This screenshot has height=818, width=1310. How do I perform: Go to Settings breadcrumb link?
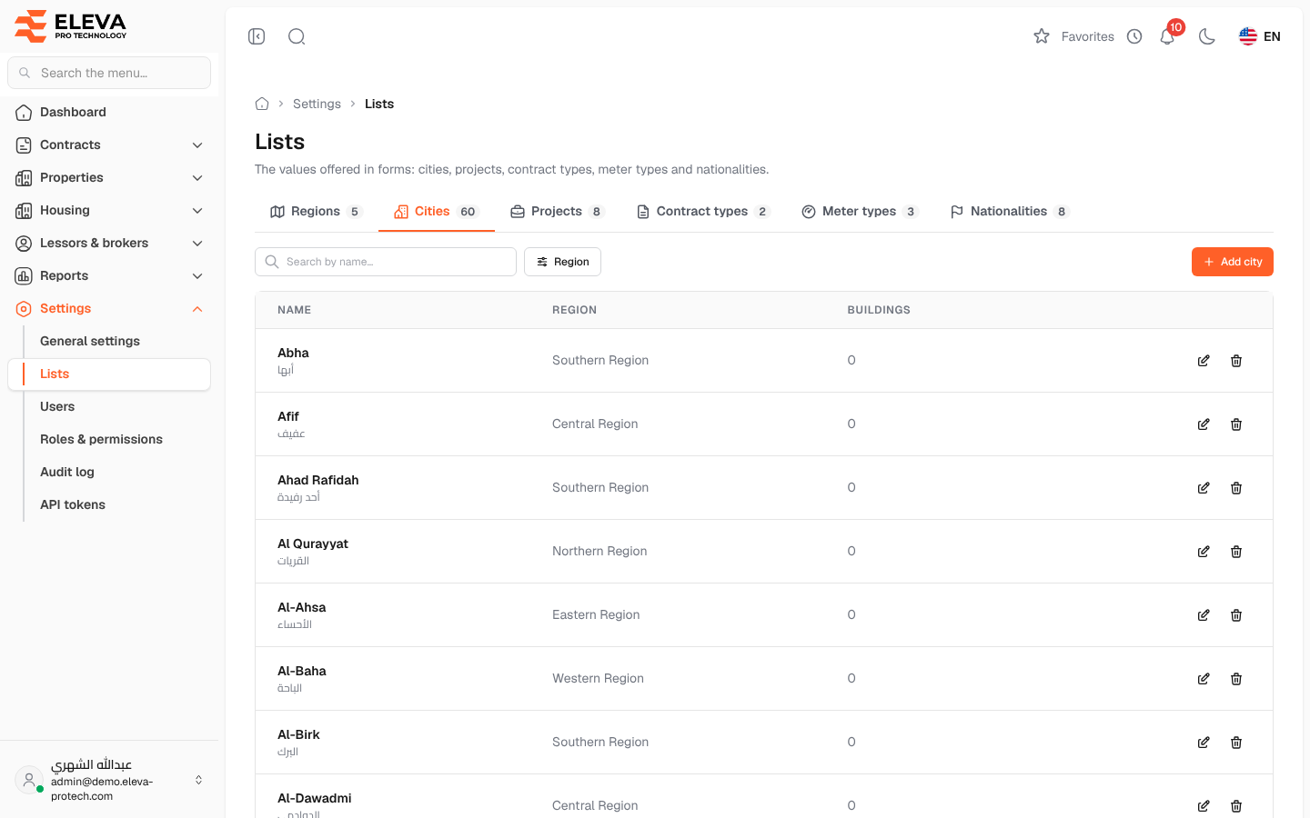(317, 104)
